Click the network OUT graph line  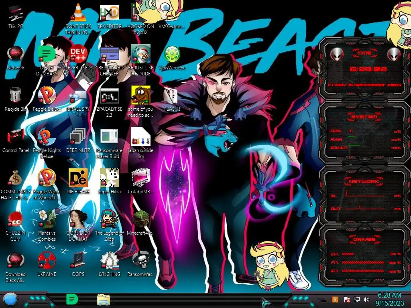[366, 208]
